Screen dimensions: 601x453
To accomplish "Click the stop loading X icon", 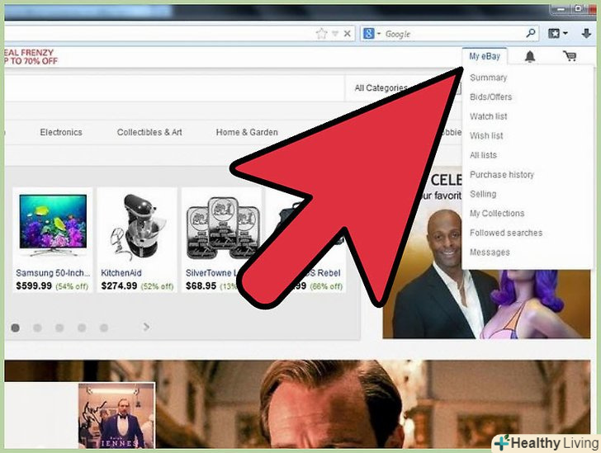I will pos(348,34).
